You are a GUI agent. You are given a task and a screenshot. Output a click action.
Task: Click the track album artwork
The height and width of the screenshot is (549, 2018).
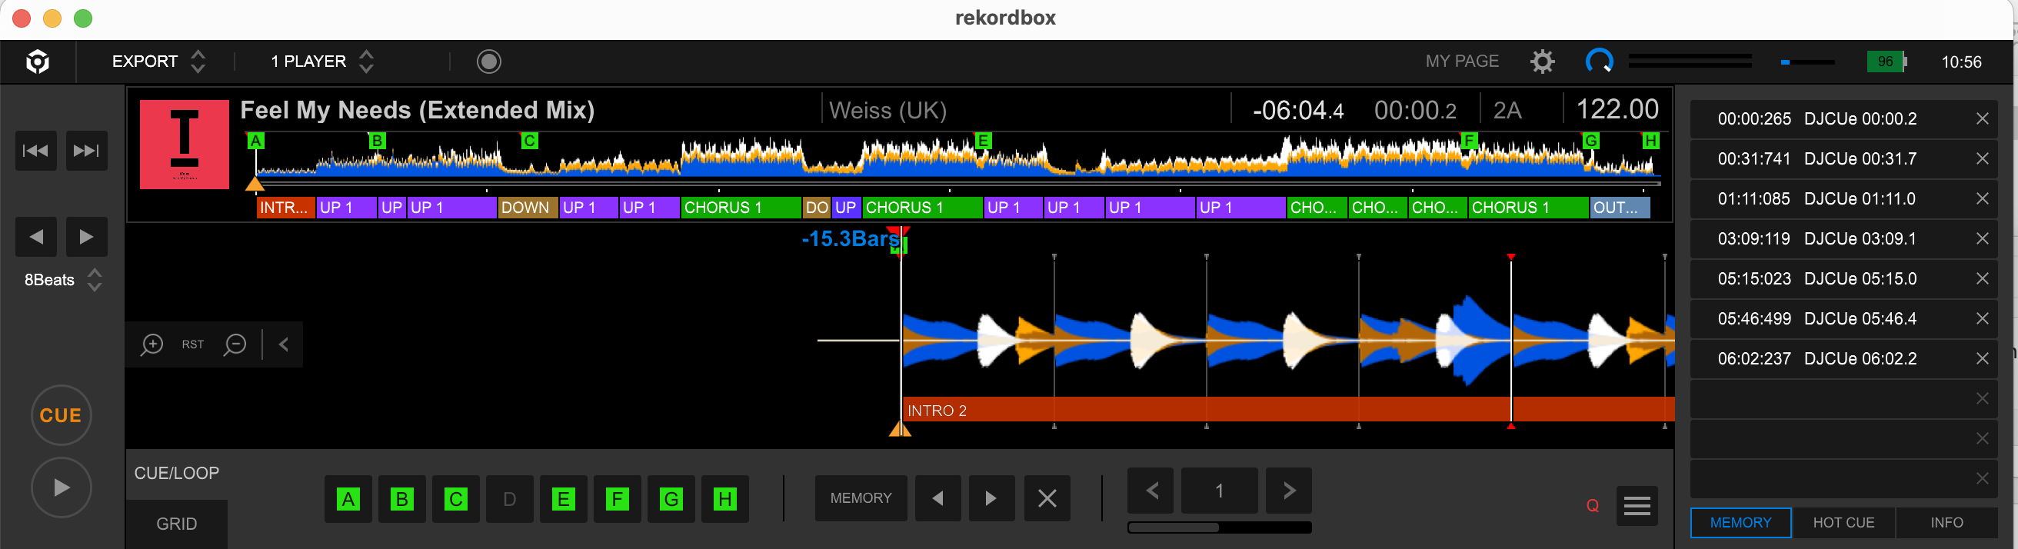pos(184,144)
